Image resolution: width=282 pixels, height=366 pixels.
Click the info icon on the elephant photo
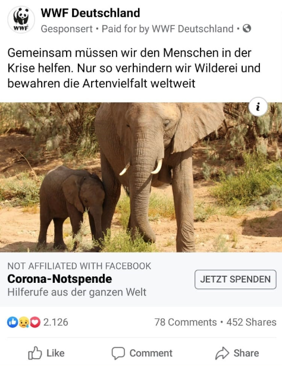(258, 107)
